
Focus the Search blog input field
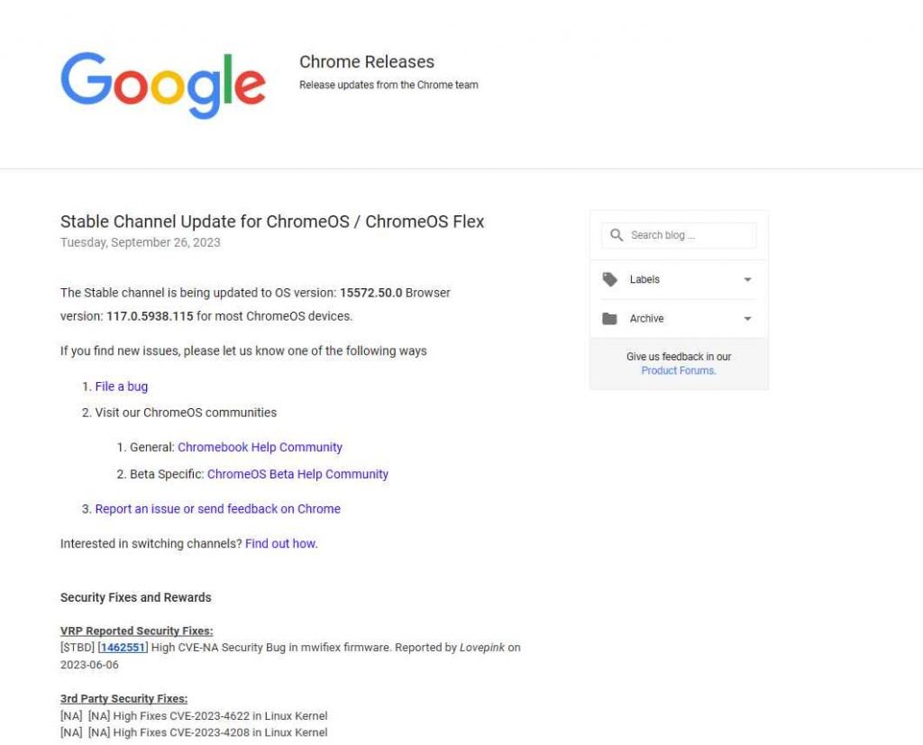(x=690, y=235)
